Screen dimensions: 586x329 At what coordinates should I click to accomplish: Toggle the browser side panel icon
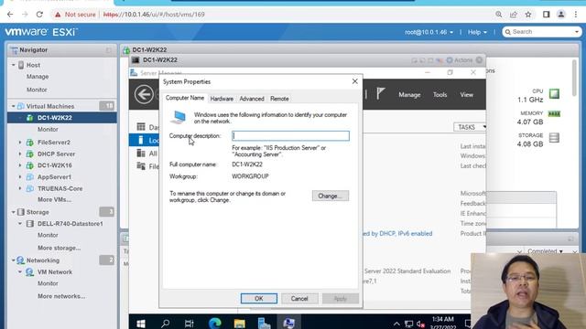546,15
